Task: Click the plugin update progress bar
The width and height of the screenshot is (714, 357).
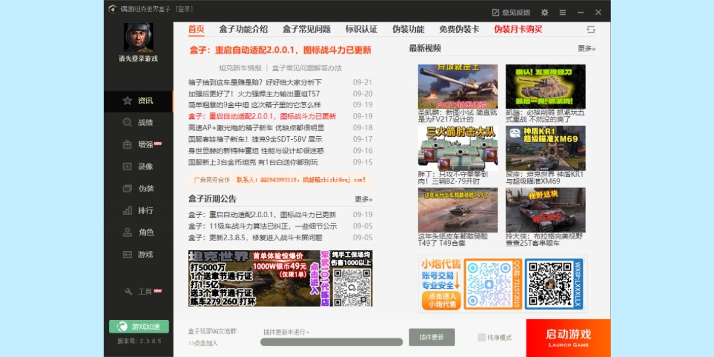Action: click(x=331, y=342)
